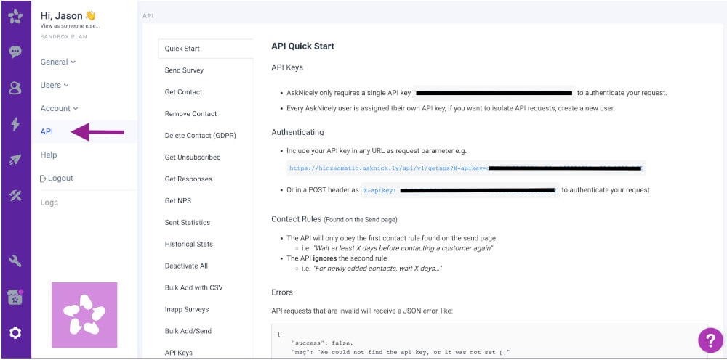Click 'View as someone else...' link
727x360 pixels.
coord(70,25)
